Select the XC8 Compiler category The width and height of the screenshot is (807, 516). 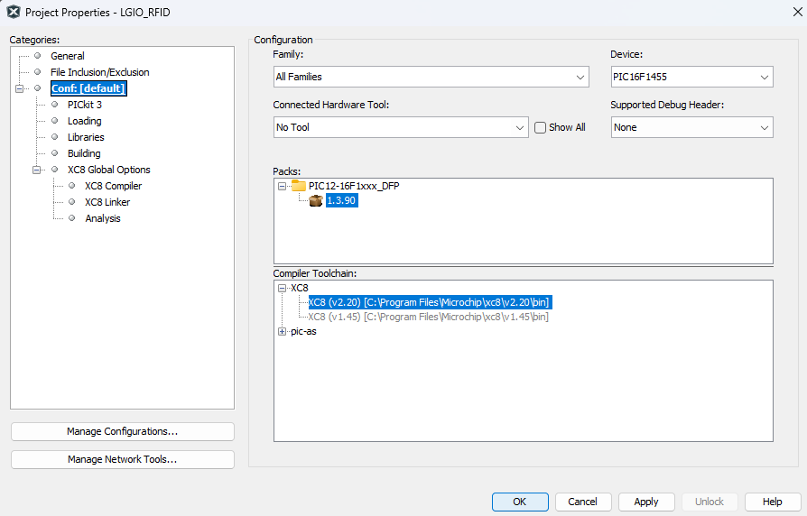coord(113,186)
